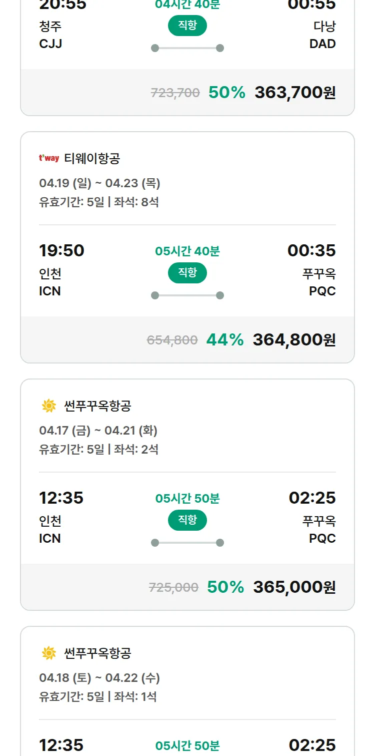Click the 04.18 (토) ~ 04.22 (수) dates
Screen dimensions: 375x756
point(99,678)
